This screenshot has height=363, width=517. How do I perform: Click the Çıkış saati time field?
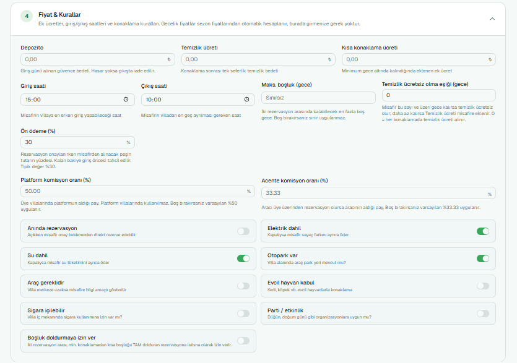[198, 100]
